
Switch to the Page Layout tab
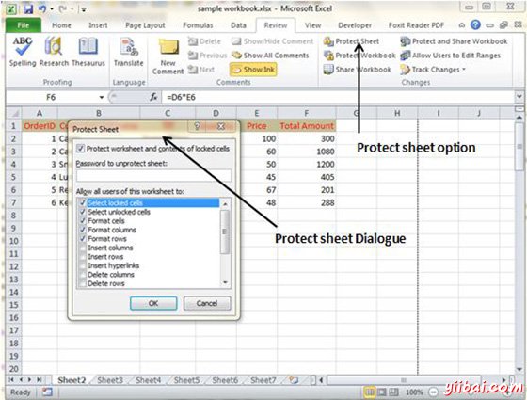coord(145,25)
